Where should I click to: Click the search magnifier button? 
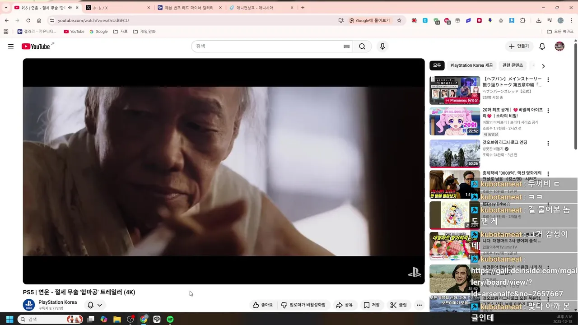pyautogui.click(x=362, y=46)
